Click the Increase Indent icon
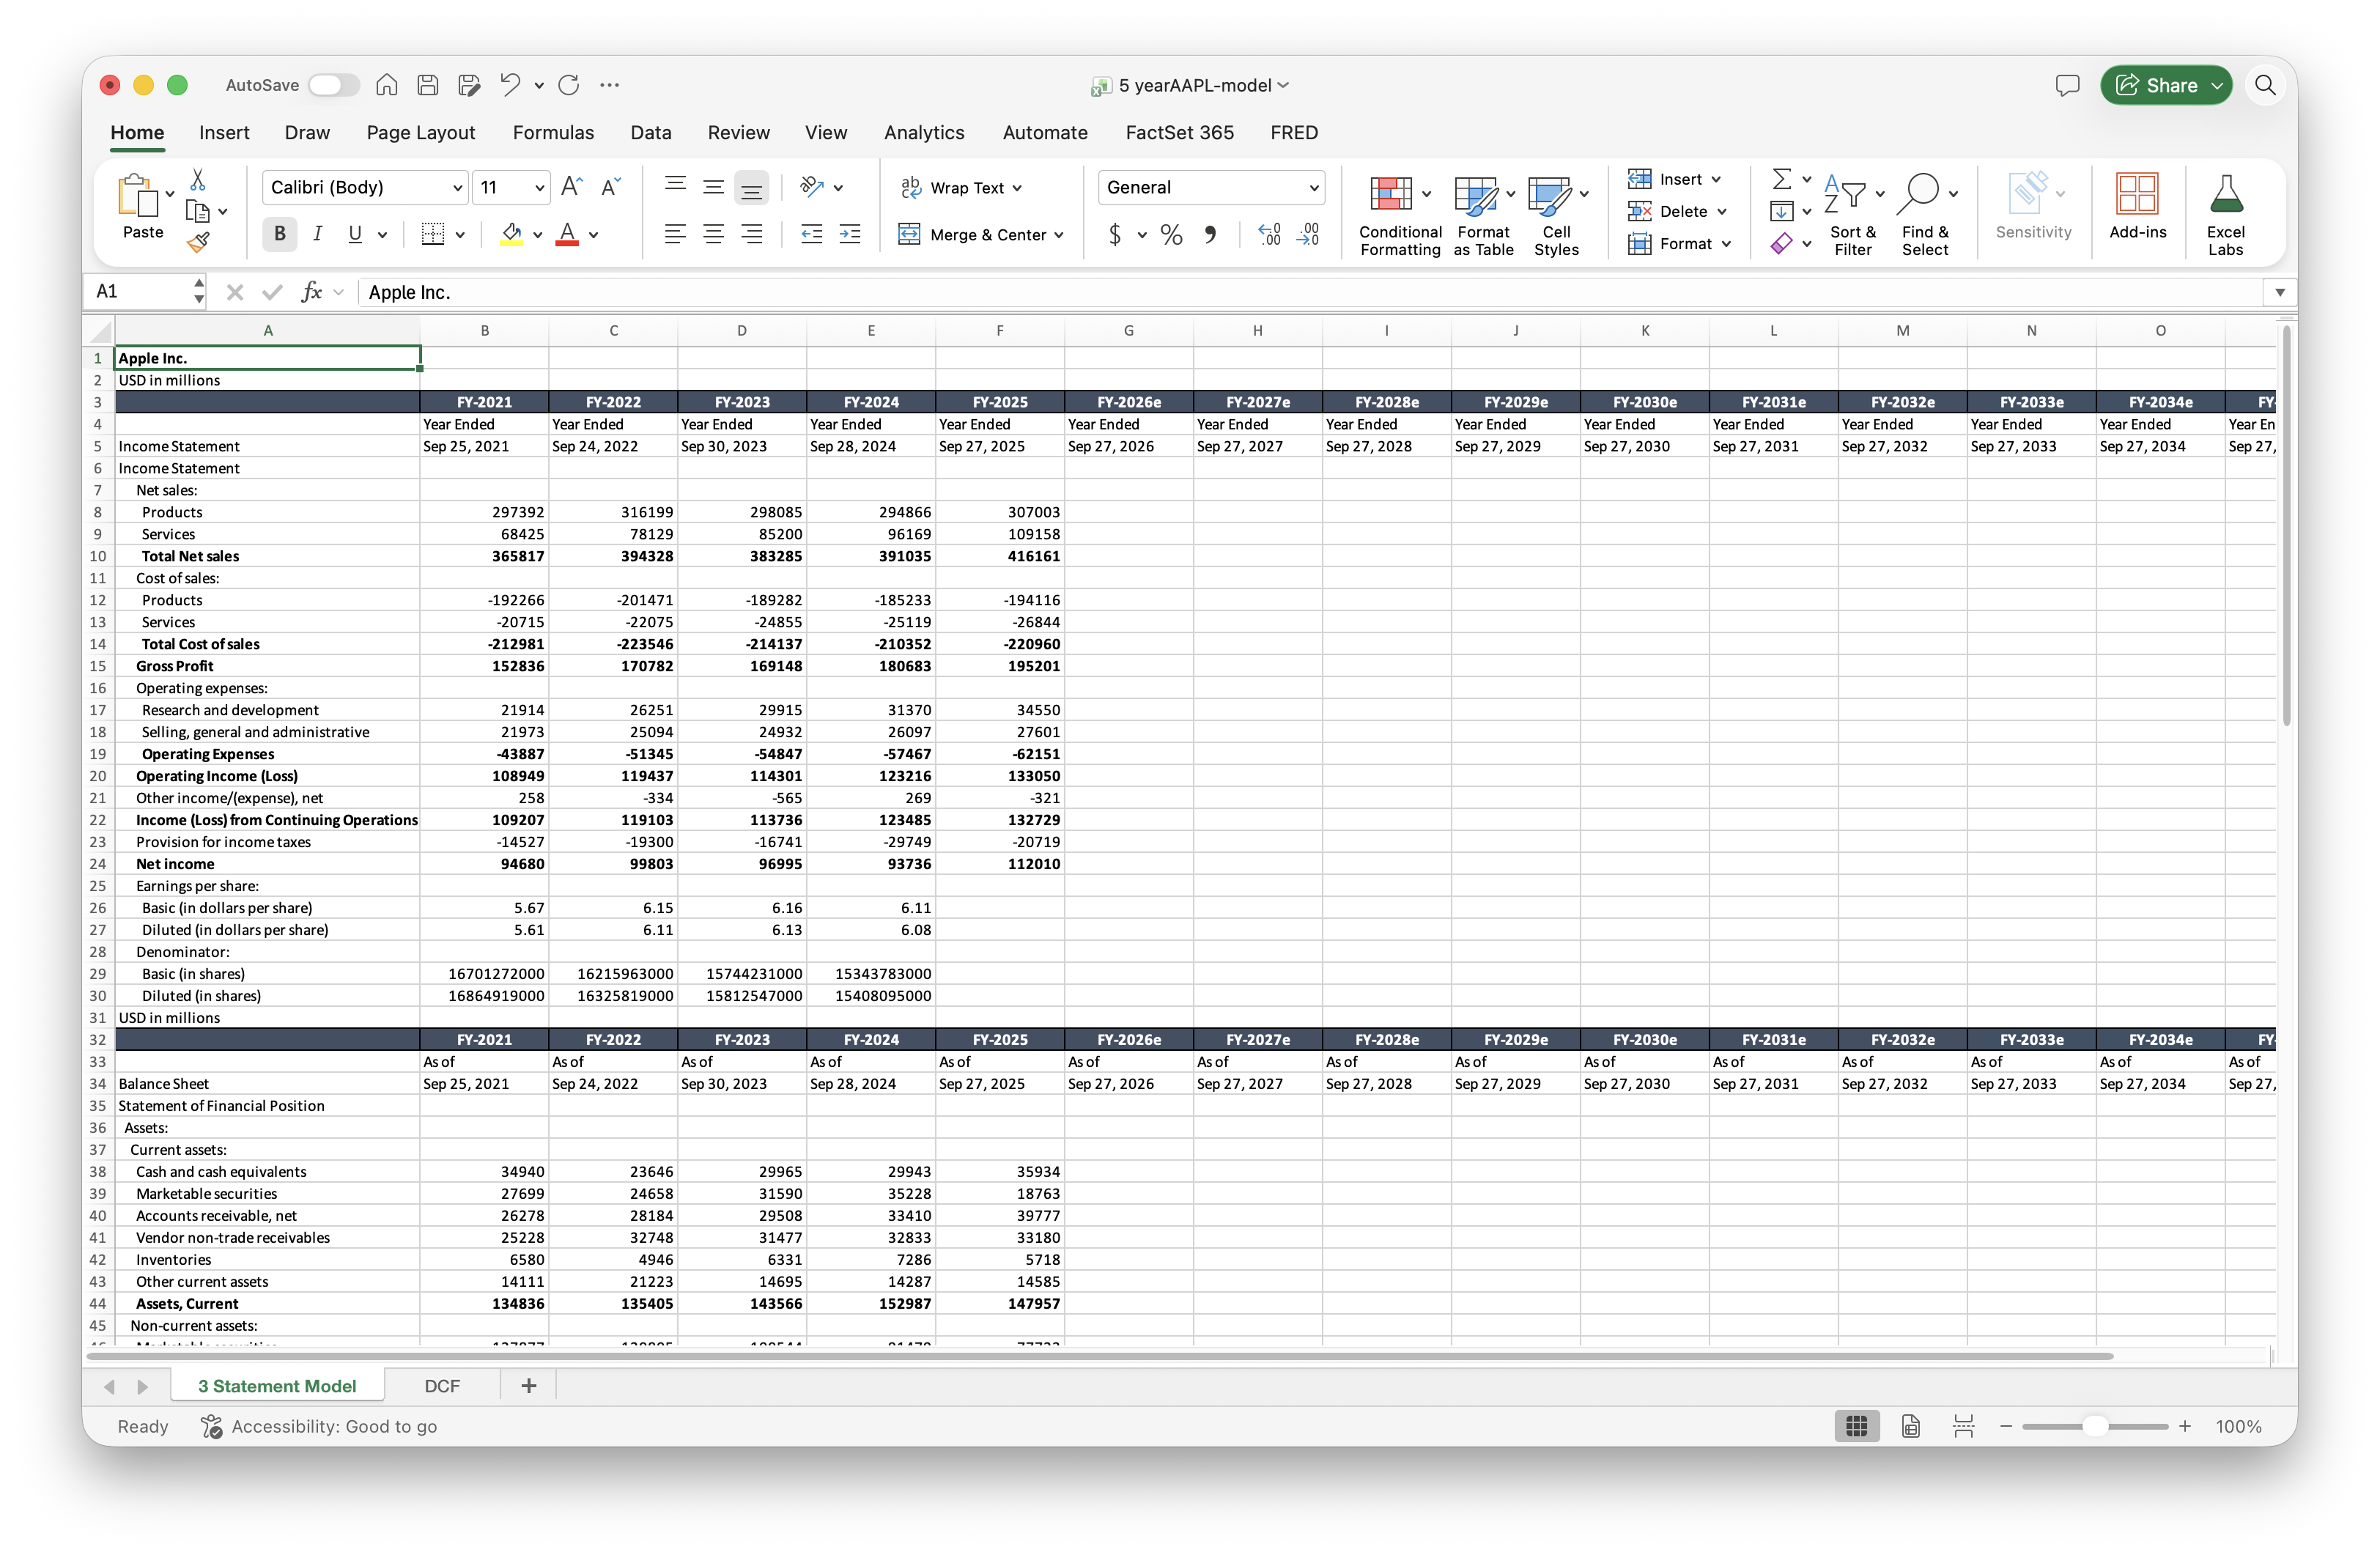Image resolution: width=2380 pixels, height=1555 pixels. 849,234
